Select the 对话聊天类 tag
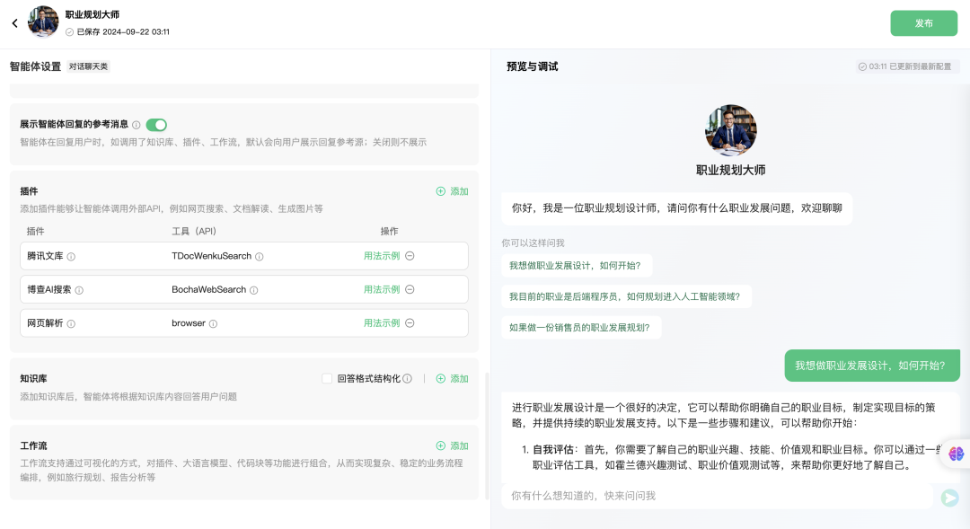 click(88, 66)
